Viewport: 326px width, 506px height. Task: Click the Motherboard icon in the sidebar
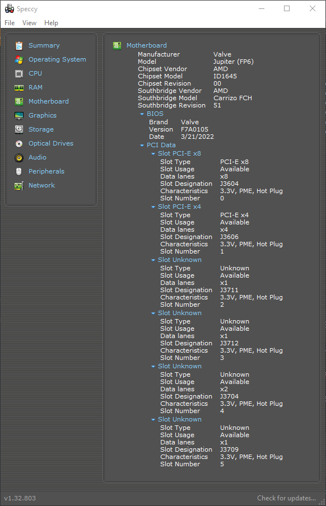(20, 101)
